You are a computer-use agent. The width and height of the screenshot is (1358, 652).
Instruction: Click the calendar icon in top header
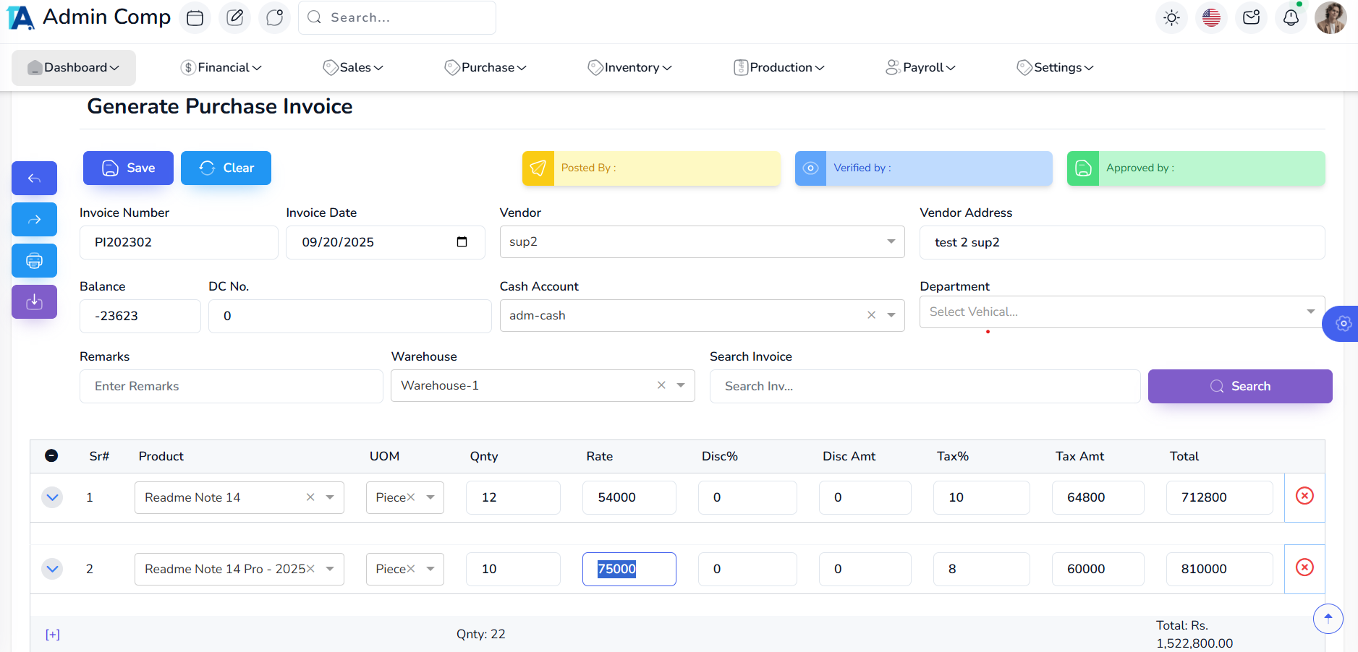[x=195, y=18]
